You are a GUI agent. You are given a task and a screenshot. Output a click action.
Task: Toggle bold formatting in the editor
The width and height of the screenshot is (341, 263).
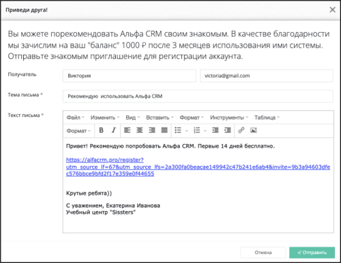tap(101, 130)
